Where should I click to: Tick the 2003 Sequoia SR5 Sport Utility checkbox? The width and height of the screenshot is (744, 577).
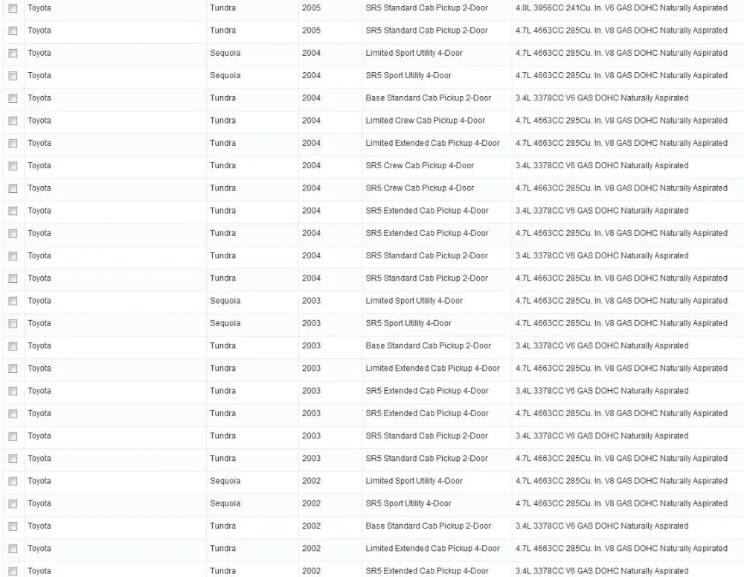click(13, 324)
